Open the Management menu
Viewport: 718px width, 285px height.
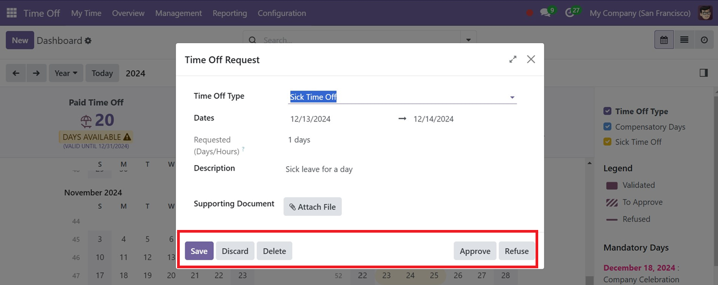tap(178, 13)
